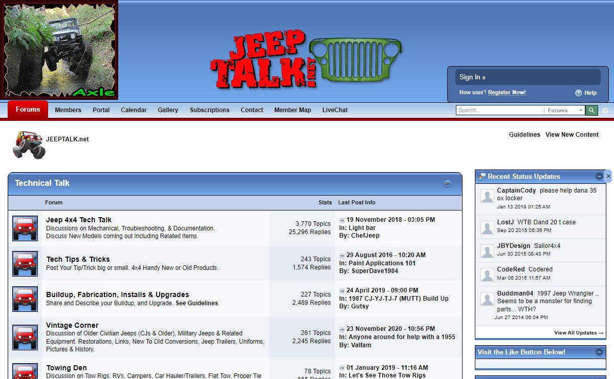Image resolution: width=614 pixels, height=379 pixels.
Task: View SuperDave1984's profile
Action: click(x=375, y=271)
